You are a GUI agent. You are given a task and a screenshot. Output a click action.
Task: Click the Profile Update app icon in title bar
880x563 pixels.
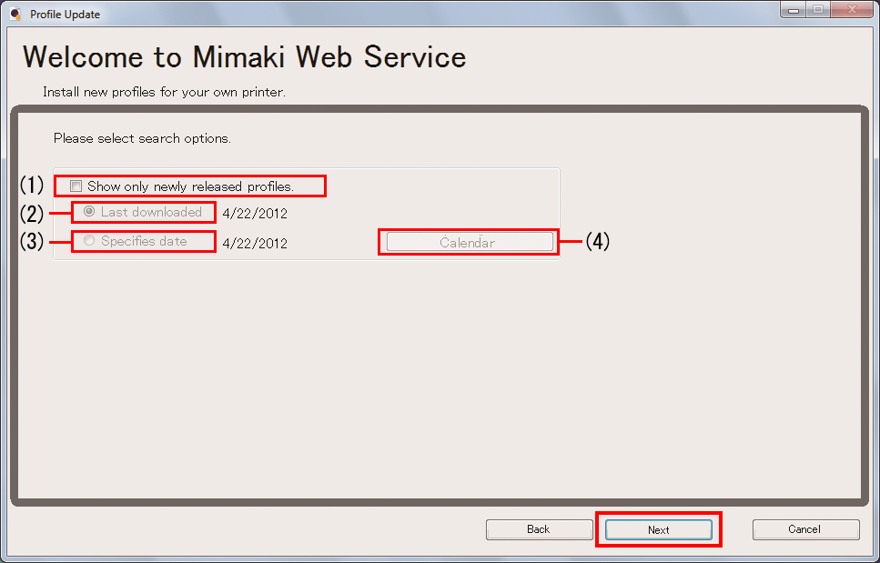point(15,15)
